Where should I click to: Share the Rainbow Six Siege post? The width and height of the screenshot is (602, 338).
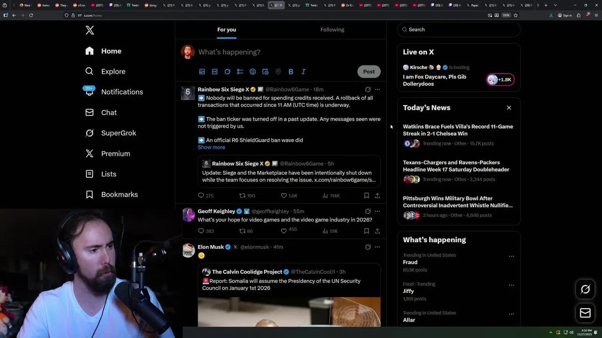click(x=377, y=196)
